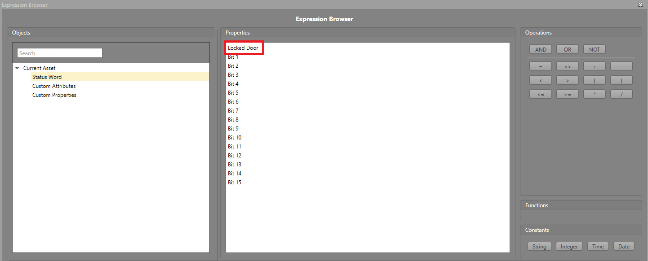Open Custom Properties in the tree
Viewport: 648px width, 261px height.
[54, 95]
